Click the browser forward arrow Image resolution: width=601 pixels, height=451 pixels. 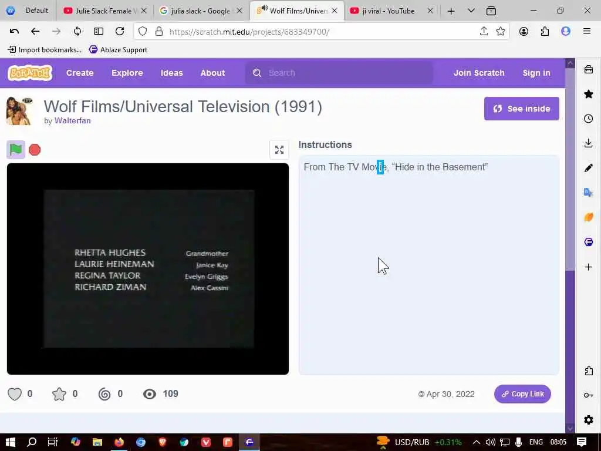click(x=56, y=32)
